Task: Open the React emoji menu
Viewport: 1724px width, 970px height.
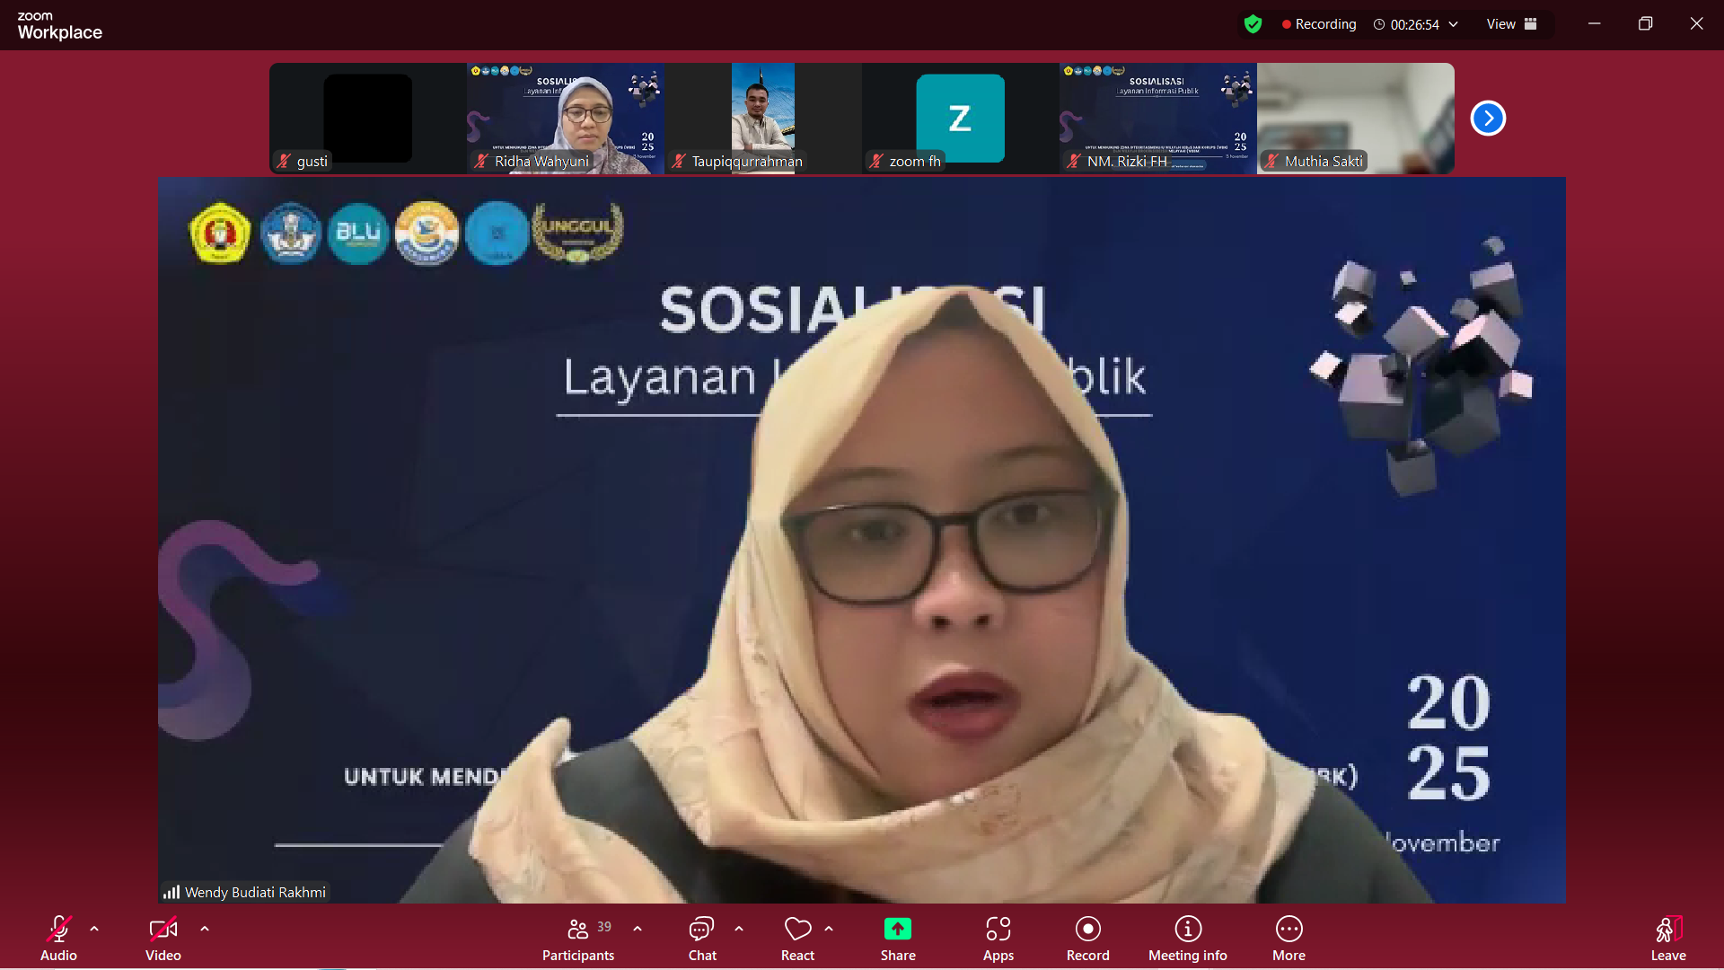Action: click(x=797, y=930)
